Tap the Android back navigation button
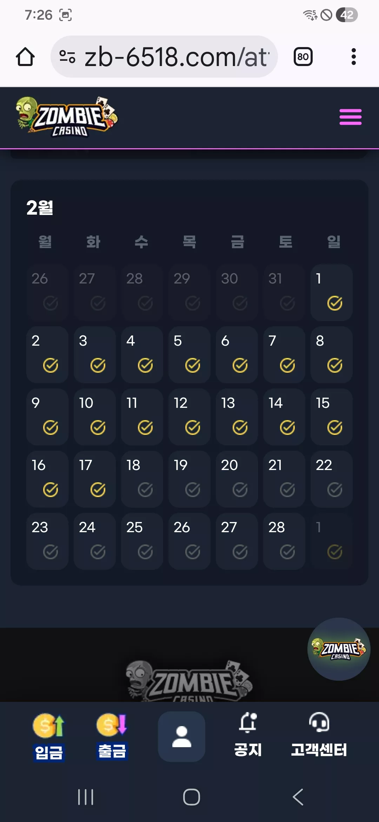 [x=298, y=797]
